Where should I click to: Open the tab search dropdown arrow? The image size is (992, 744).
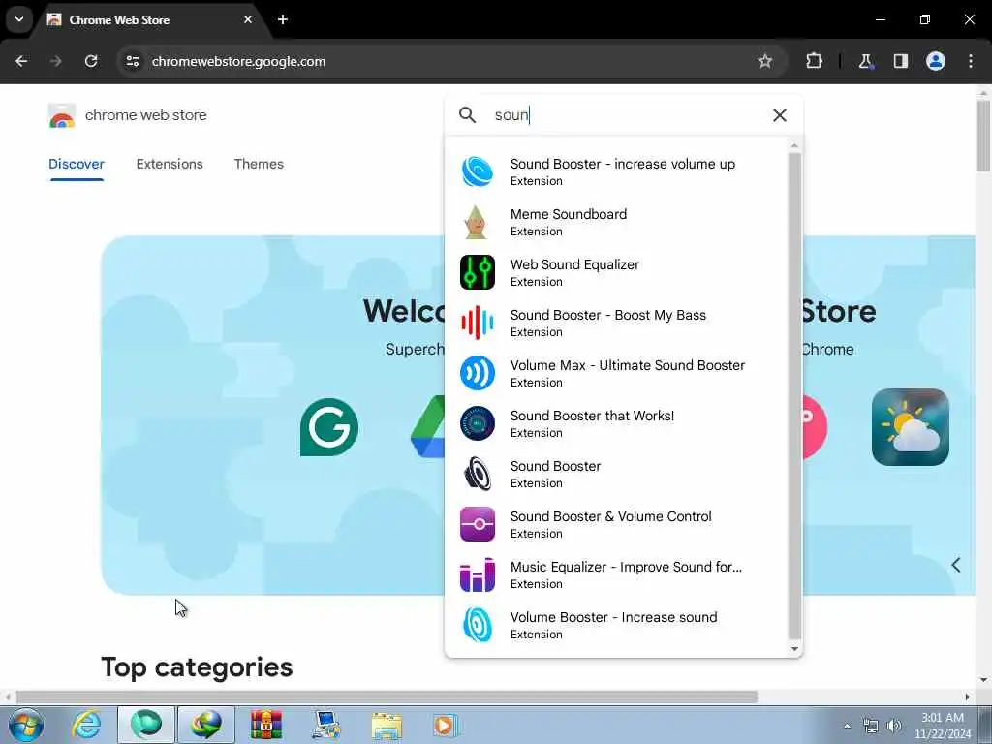click(19, 19)
